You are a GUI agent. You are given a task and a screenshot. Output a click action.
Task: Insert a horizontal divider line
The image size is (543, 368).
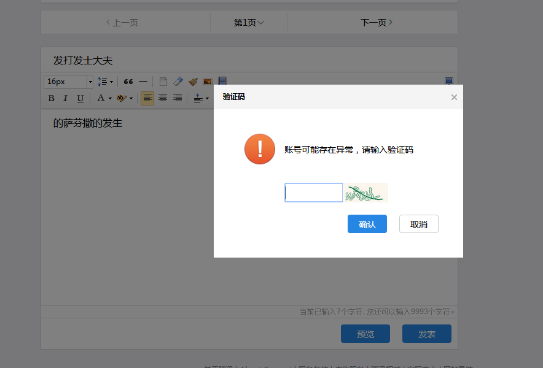coord(143,81)
